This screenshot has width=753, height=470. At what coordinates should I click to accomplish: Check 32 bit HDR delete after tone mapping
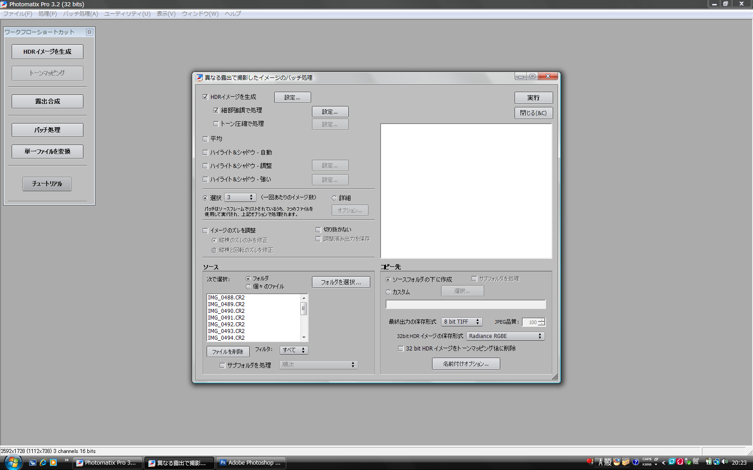pyautogui.click(x=401, y=348)
